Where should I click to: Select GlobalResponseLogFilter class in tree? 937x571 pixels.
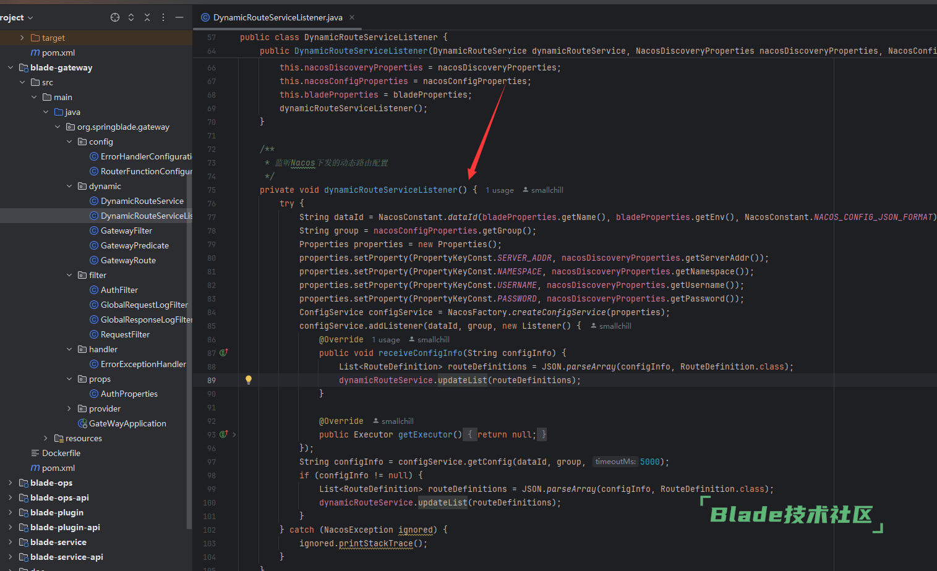pos(141,319)
